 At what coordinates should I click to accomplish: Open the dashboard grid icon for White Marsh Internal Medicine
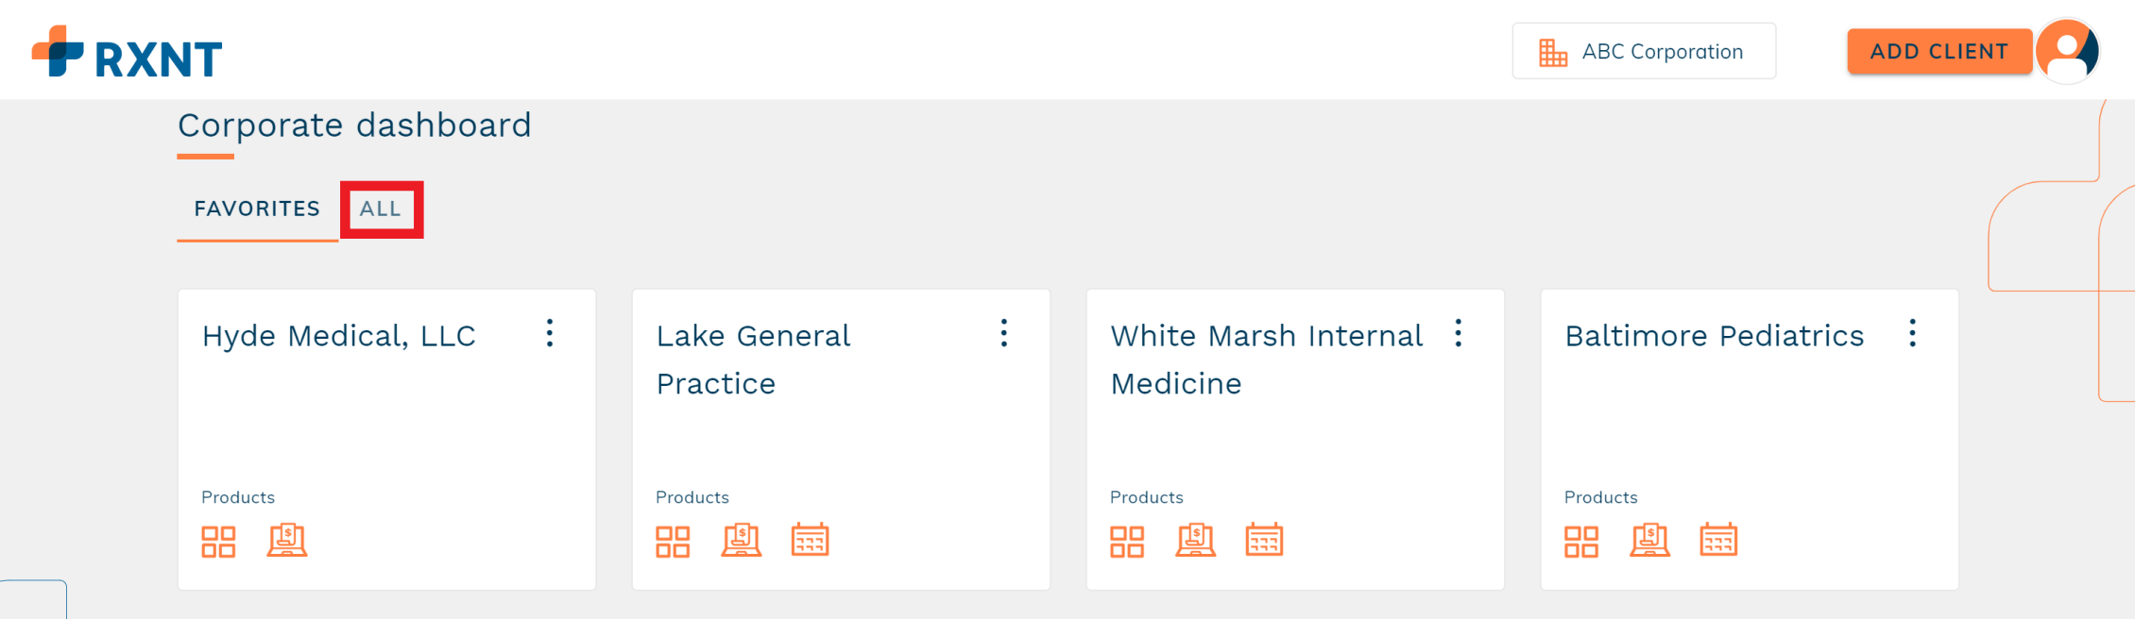point(1127,542)
